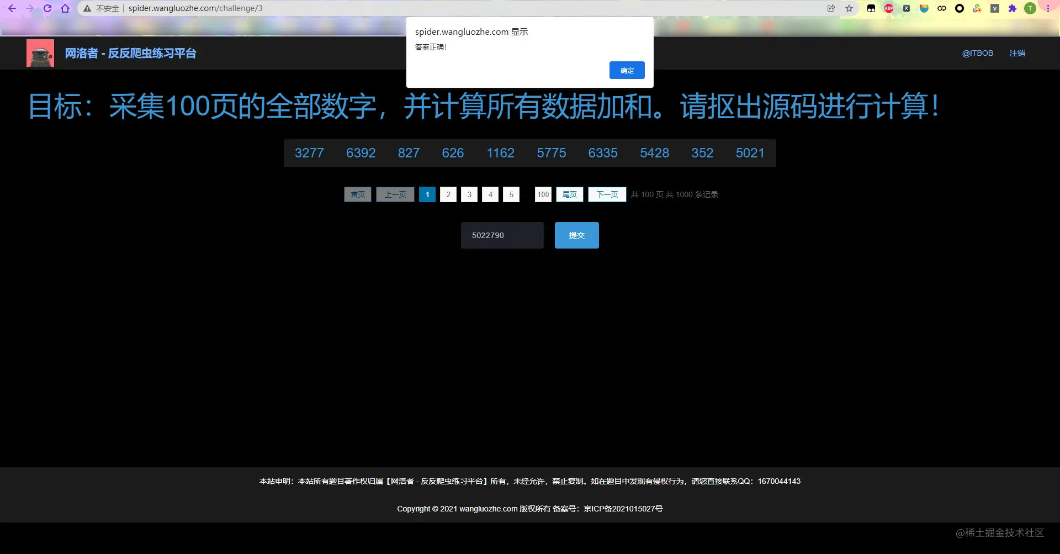
Task: Bookmark this page with the star icon
Action: tap(849, 8)
